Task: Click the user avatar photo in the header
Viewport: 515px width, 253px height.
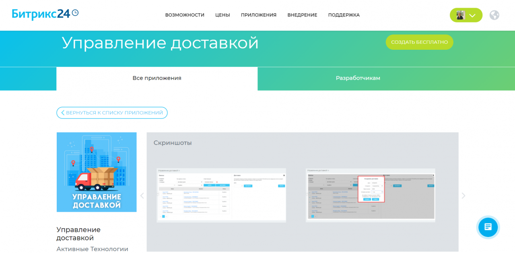Action: click(x=460, y=15)
